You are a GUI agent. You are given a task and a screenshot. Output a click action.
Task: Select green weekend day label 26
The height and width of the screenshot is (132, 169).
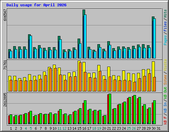tap(134, 128)
